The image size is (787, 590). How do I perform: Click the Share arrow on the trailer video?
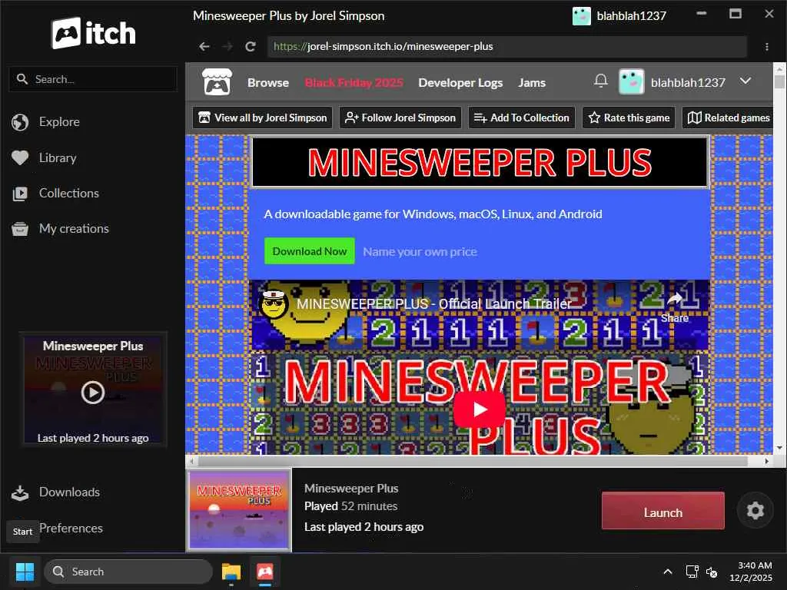tap(675, 300)
